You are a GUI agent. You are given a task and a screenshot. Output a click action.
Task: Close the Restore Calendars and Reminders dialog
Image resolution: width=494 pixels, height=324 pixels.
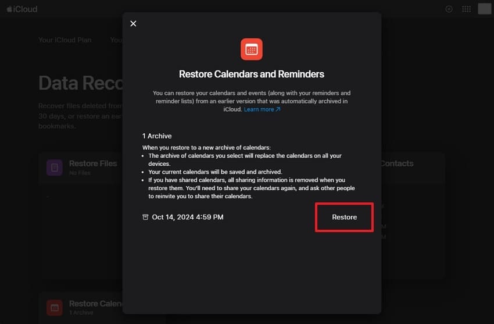click(x=133, y=24)
